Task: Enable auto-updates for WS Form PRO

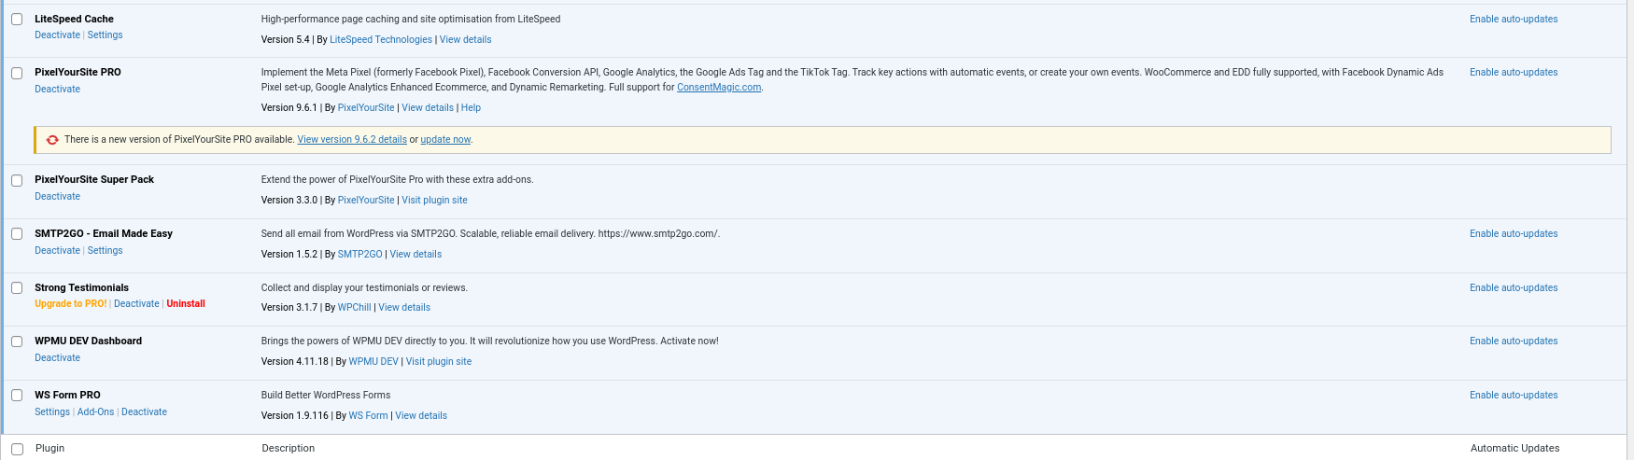Action: [1513, 396]
